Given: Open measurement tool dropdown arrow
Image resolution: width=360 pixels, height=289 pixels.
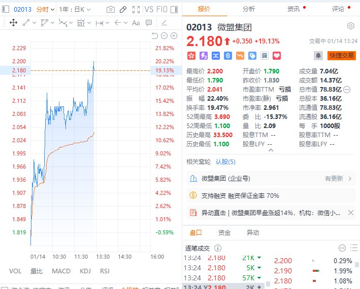Looking at the screenshot, I should [x=89, y=23].
